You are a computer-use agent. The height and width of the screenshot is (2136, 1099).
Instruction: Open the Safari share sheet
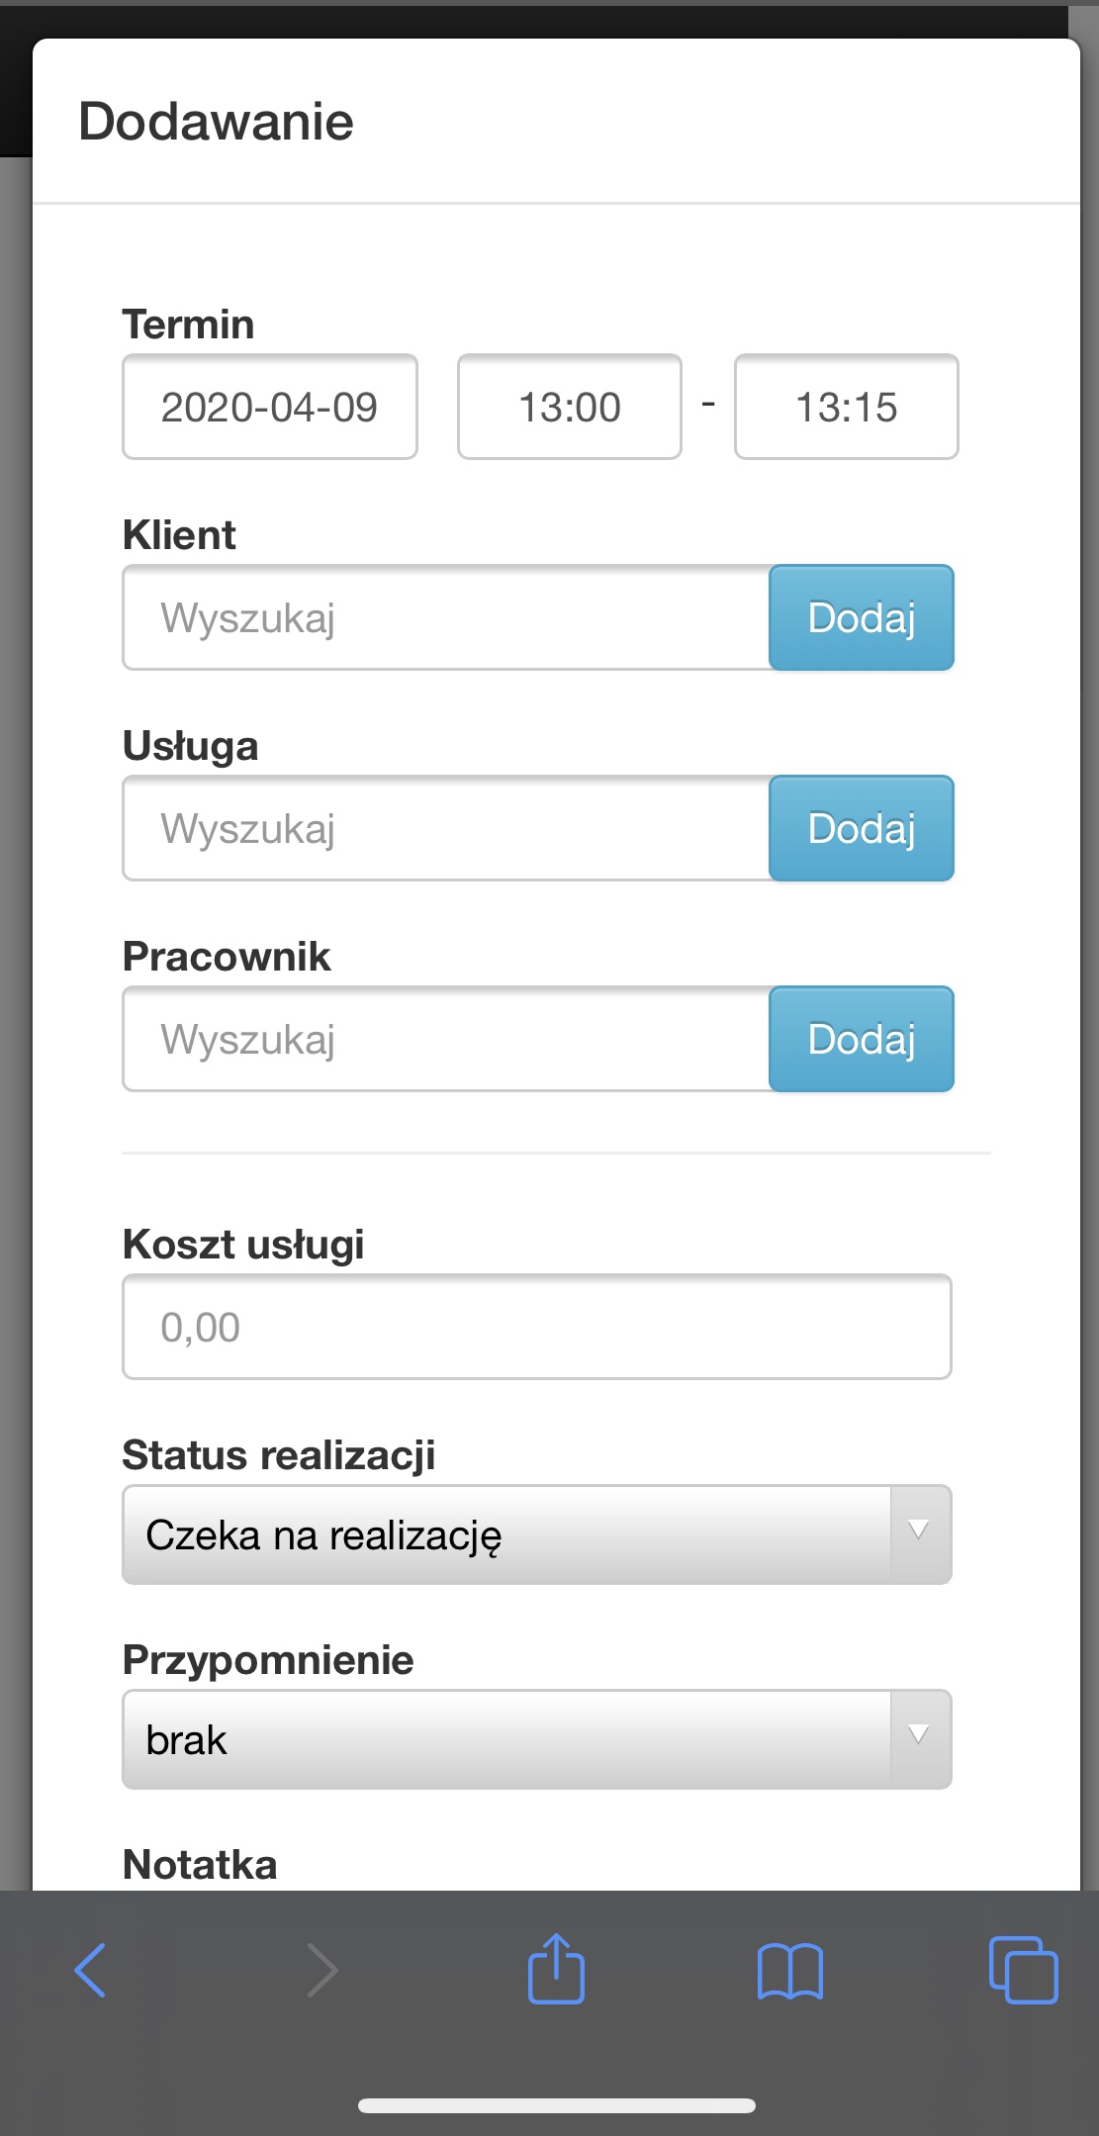point(556,1969)
